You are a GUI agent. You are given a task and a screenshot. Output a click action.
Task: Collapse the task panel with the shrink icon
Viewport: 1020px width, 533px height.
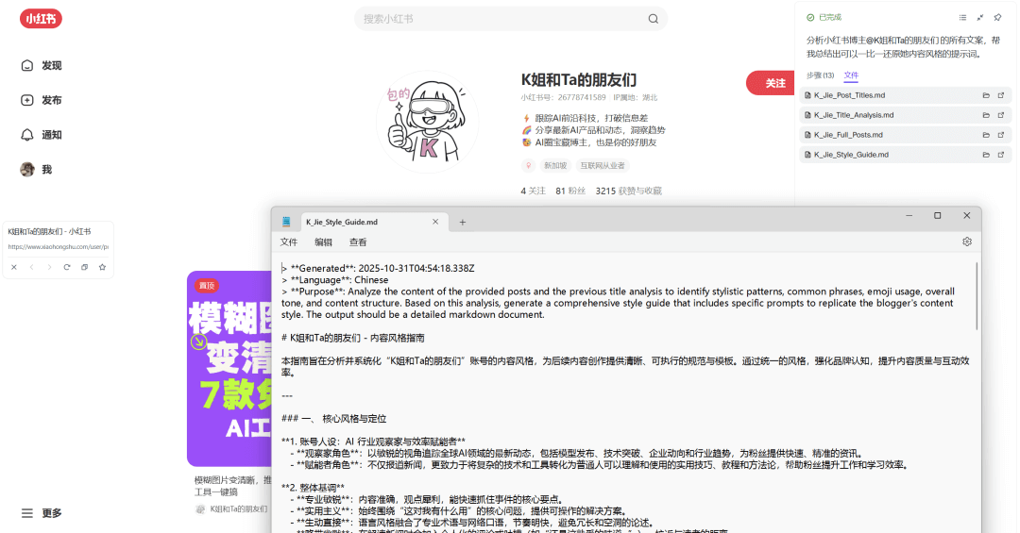pyautogui.click(x=980, y=17)
